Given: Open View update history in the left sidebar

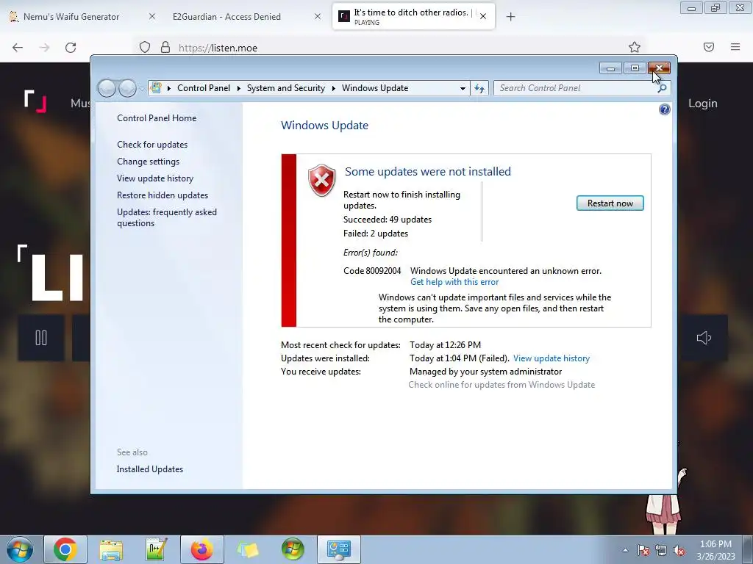Looking at the screenshot, I should click(x=155, y=178).
